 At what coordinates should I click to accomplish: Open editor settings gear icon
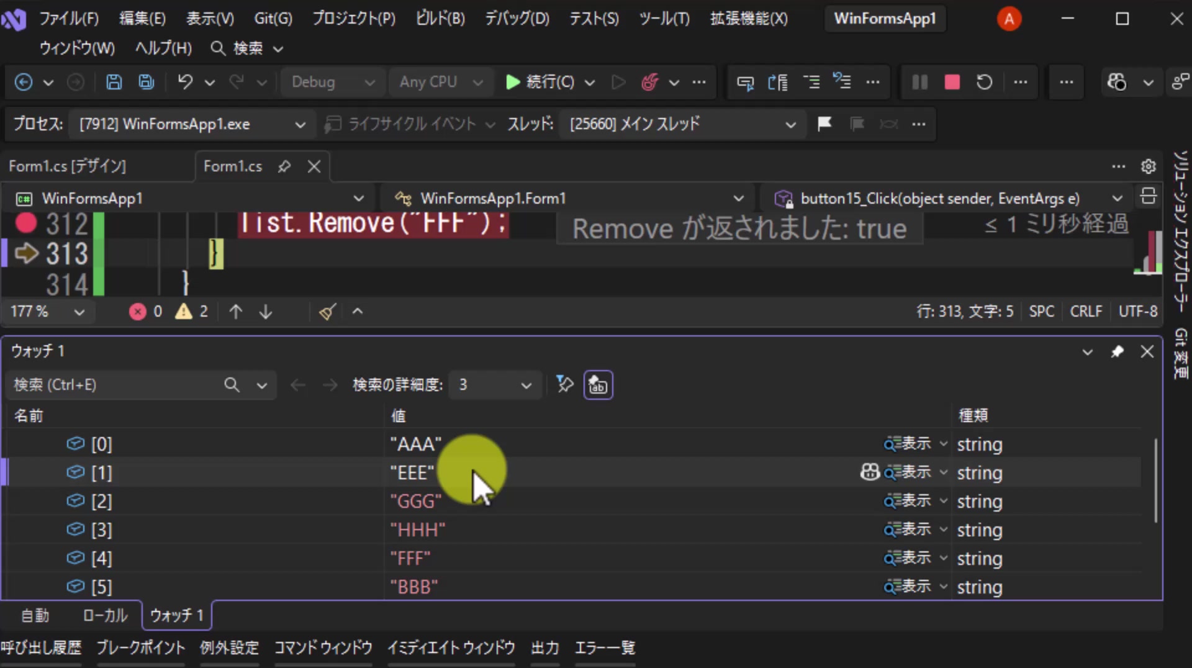[x=1148, y=166]
